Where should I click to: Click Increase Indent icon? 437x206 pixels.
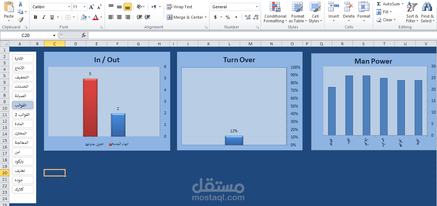click(x=147, y=17)
